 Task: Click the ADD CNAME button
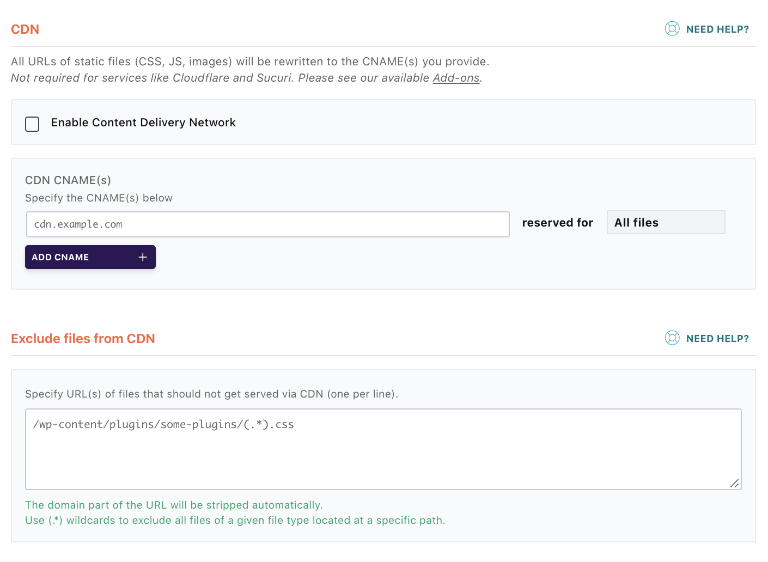tap(90, 257)
